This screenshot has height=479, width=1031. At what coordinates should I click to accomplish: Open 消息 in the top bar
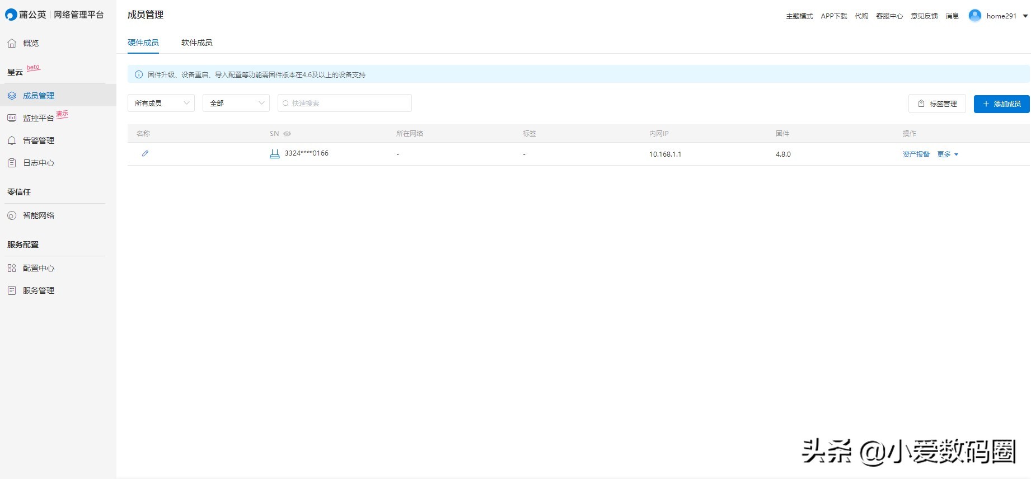[952, 16]
